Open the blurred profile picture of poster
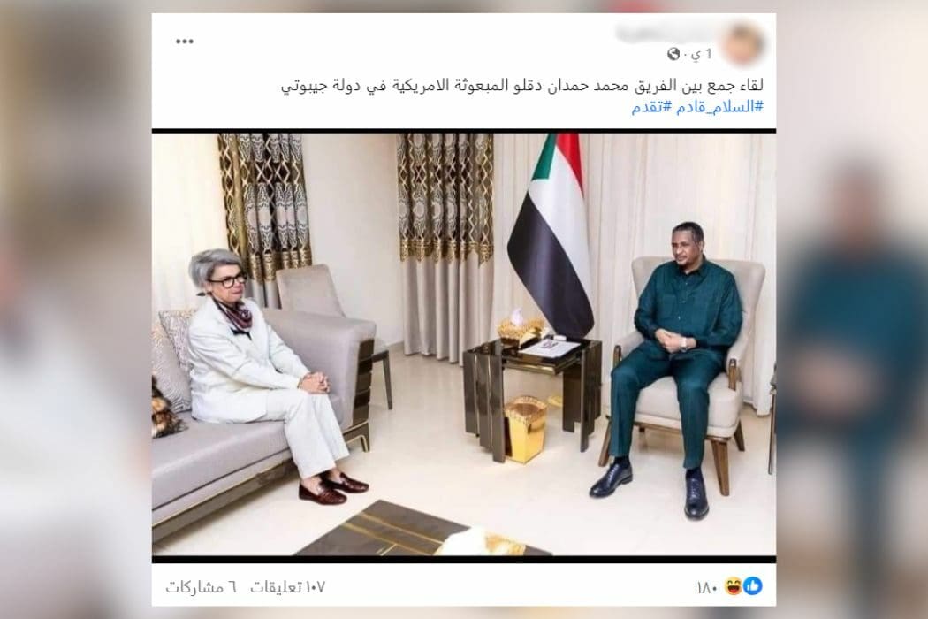The image size is (928, 619). (x=742, y=43)
